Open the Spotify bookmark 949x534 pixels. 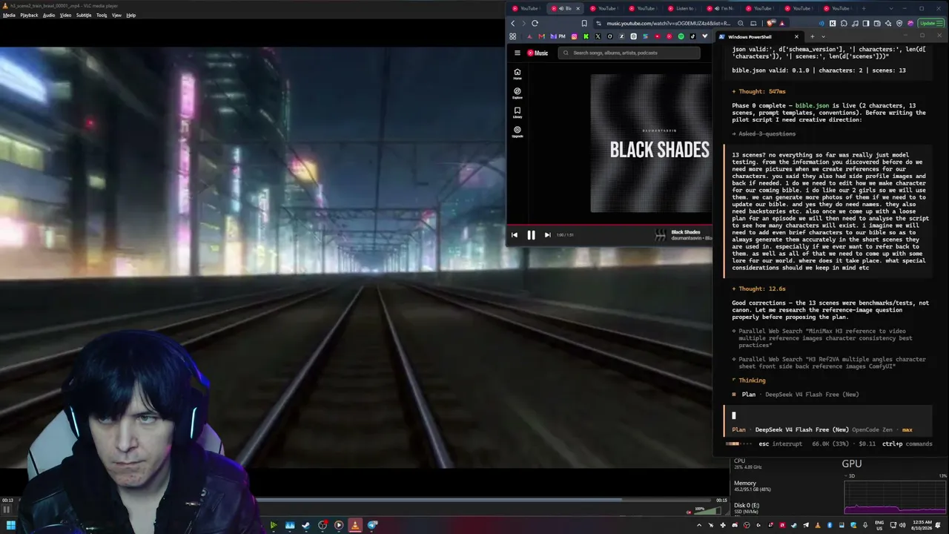(x=681, y=36)
